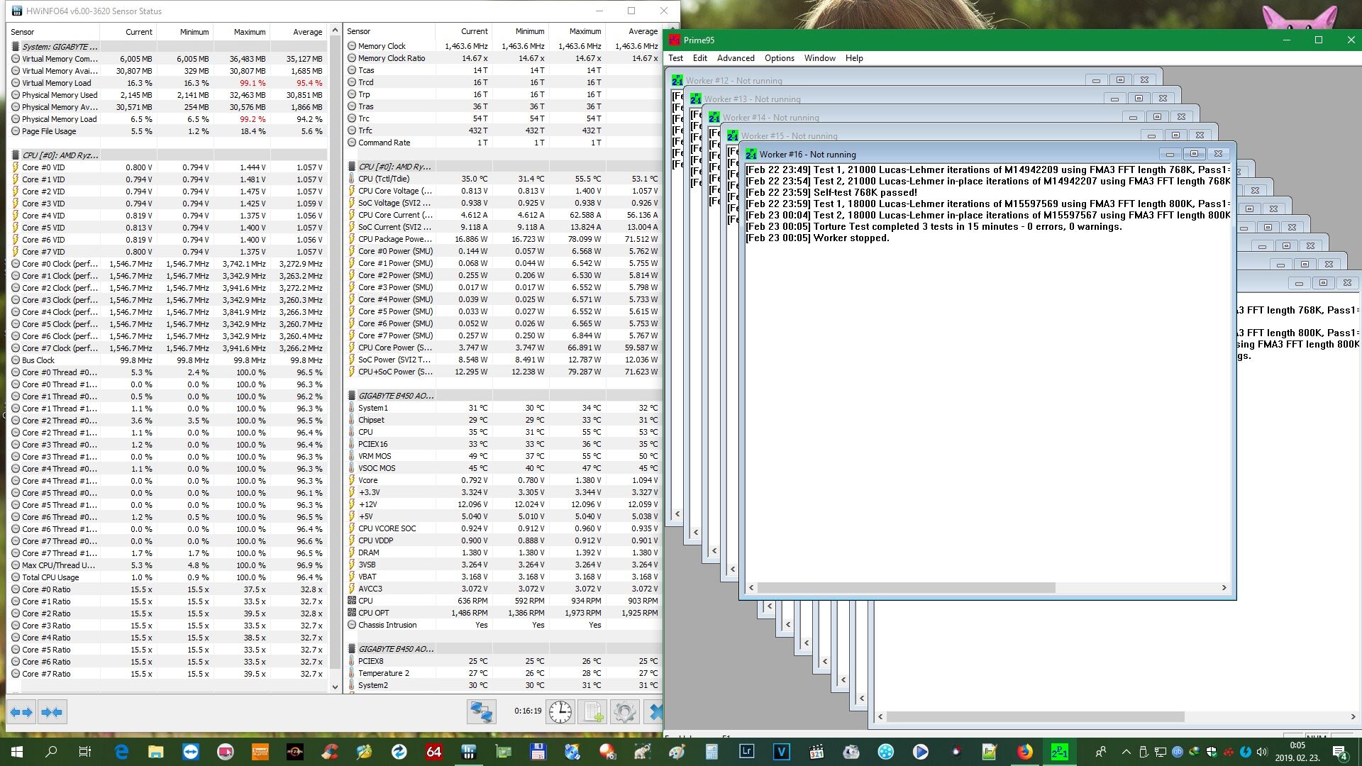Open AIDA64 taskbar icon
Screen dimensions: 1362x766
[433, 752]
